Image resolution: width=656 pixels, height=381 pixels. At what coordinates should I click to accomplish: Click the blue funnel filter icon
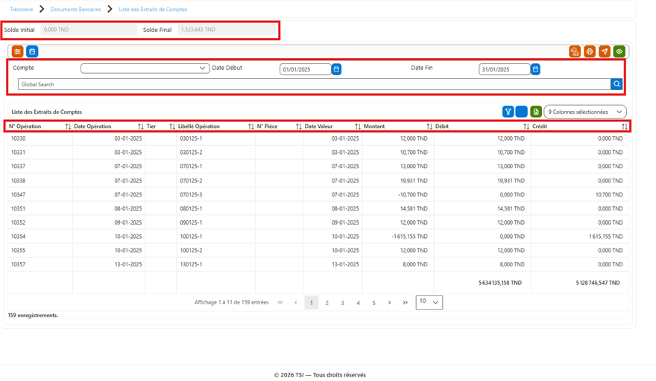point(508,112)
